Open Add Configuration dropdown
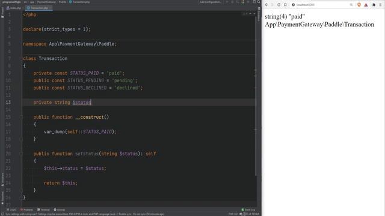 [x=210, y=2]
